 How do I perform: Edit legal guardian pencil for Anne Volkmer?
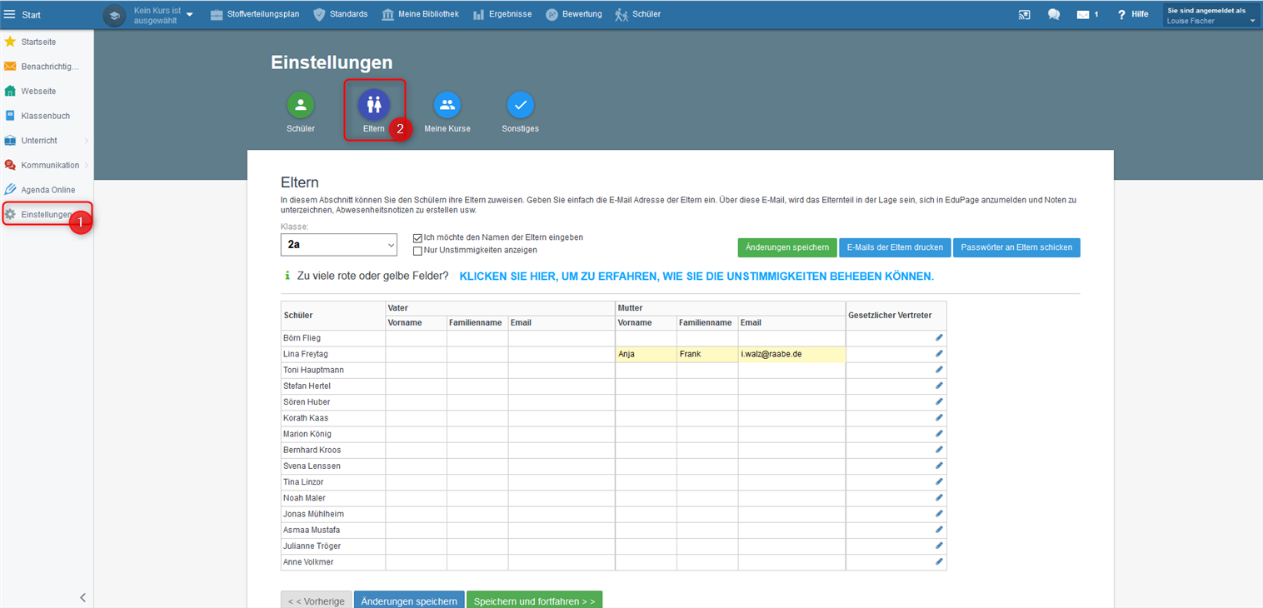tap(939, 561)
